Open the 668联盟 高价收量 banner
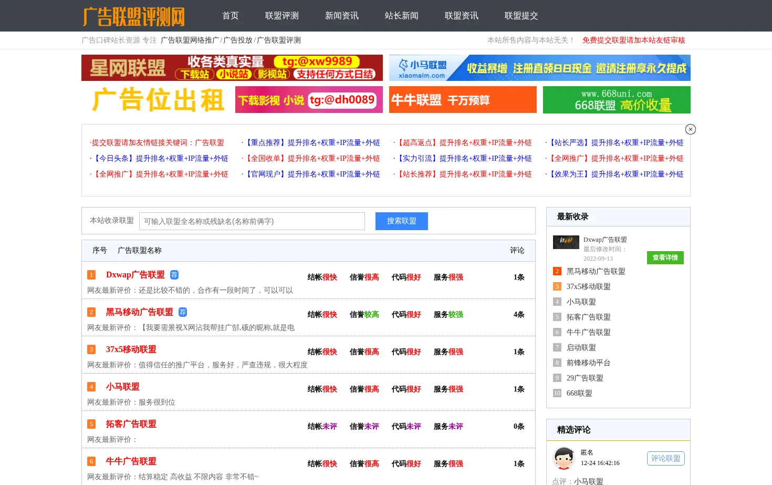 click(x=617, y=100)
